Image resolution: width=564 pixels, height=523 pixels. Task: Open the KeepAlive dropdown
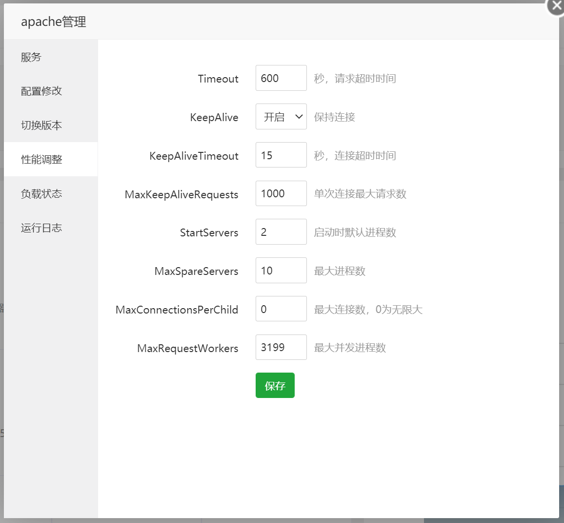(x=281, y=117)
